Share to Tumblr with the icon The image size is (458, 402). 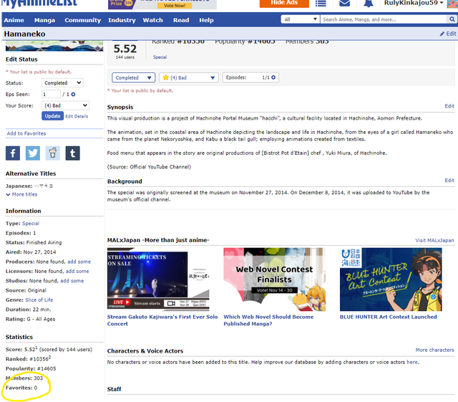coord(72,153)
